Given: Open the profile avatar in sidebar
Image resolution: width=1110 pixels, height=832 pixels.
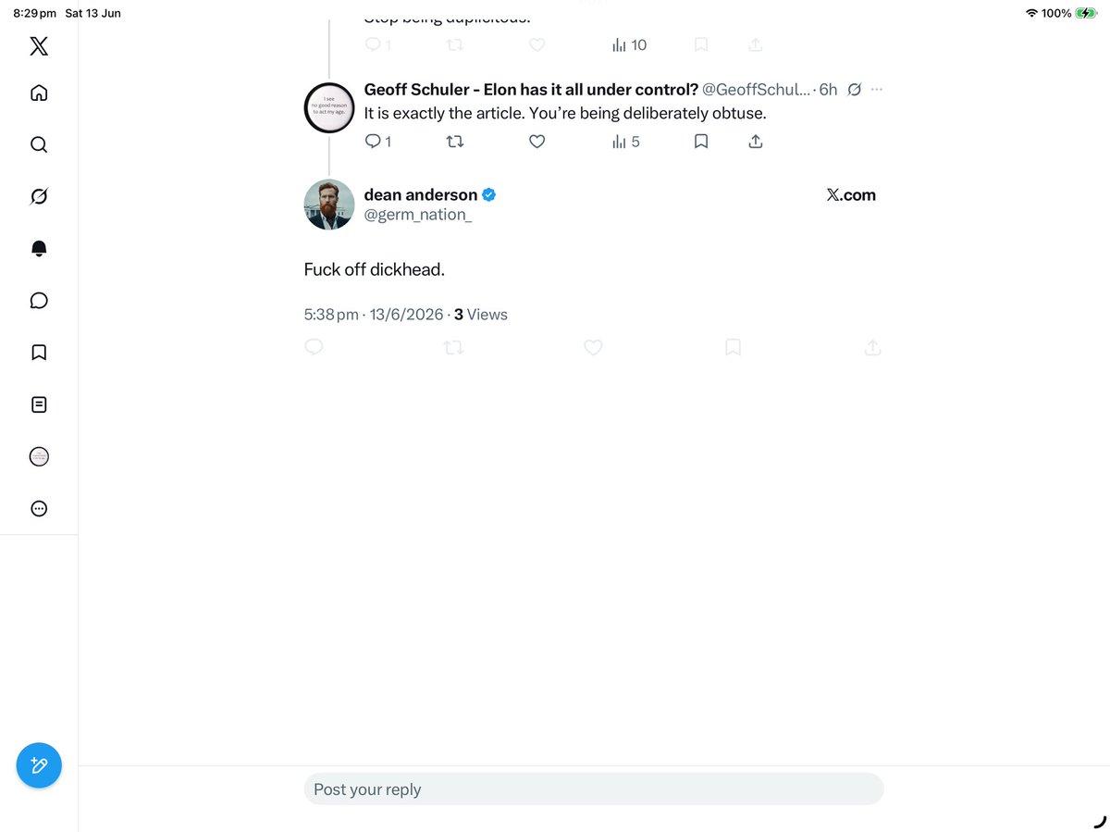Looking at the screenshot, I should [x=39, y=456].
